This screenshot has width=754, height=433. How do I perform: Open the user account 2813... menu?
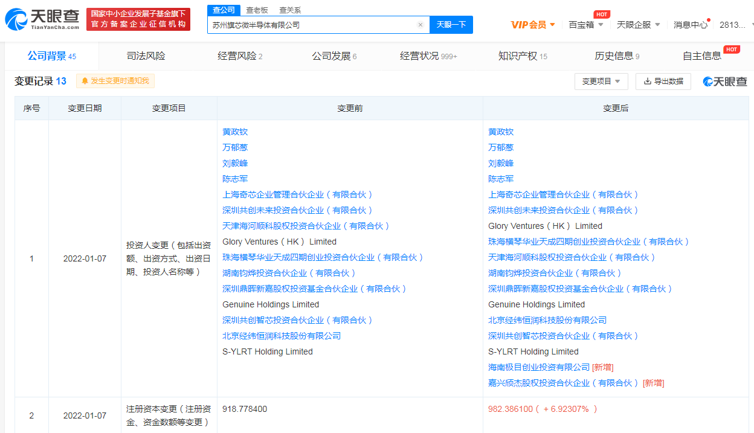pos(736,25)
